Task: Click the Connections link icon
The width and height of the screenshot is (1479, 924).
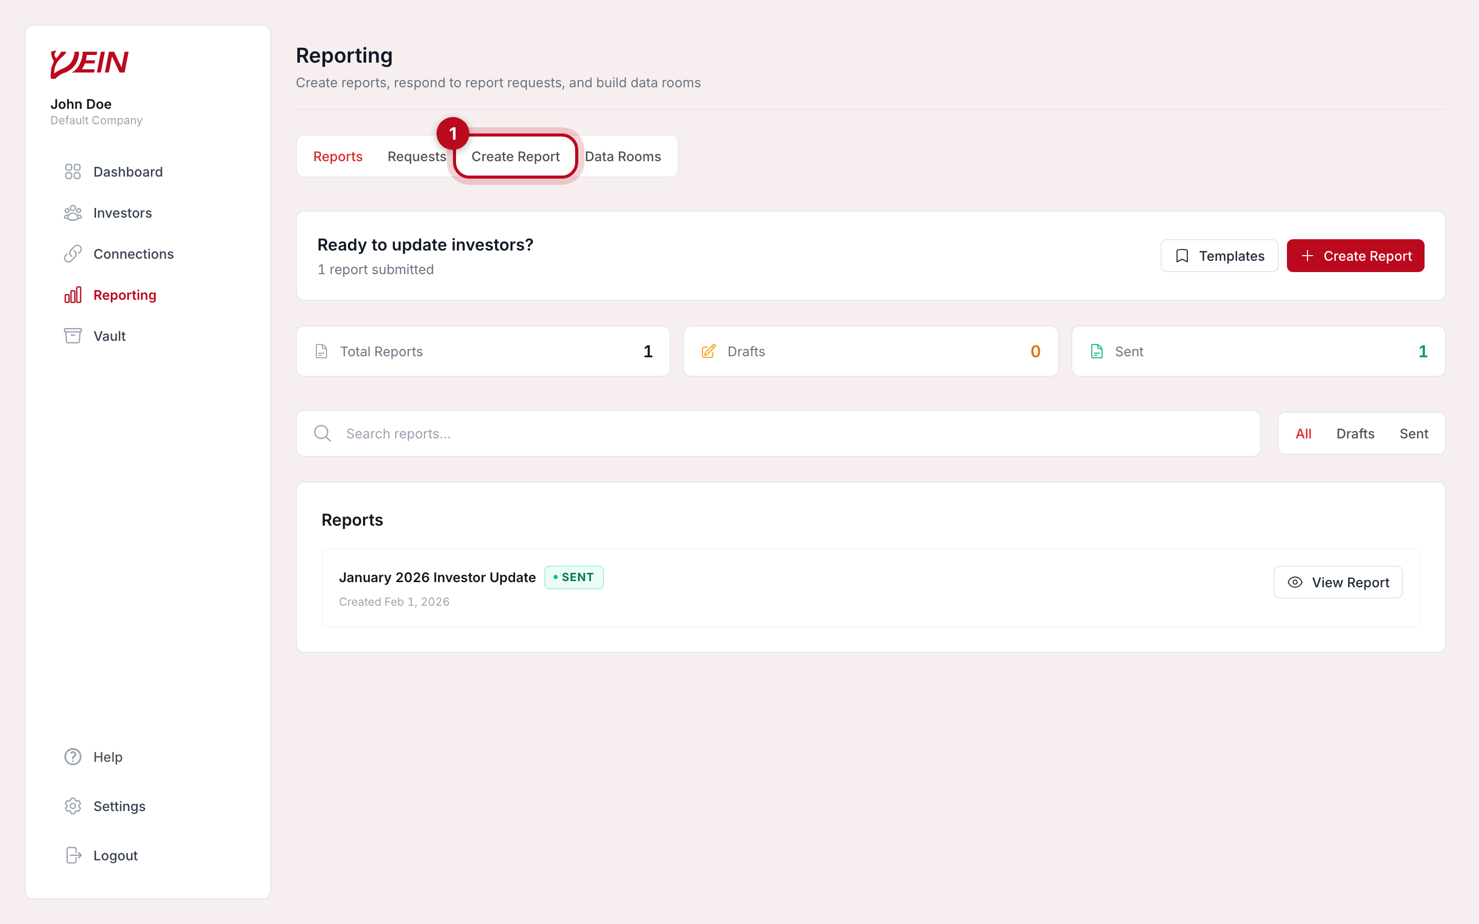Action: coord(73,254)
